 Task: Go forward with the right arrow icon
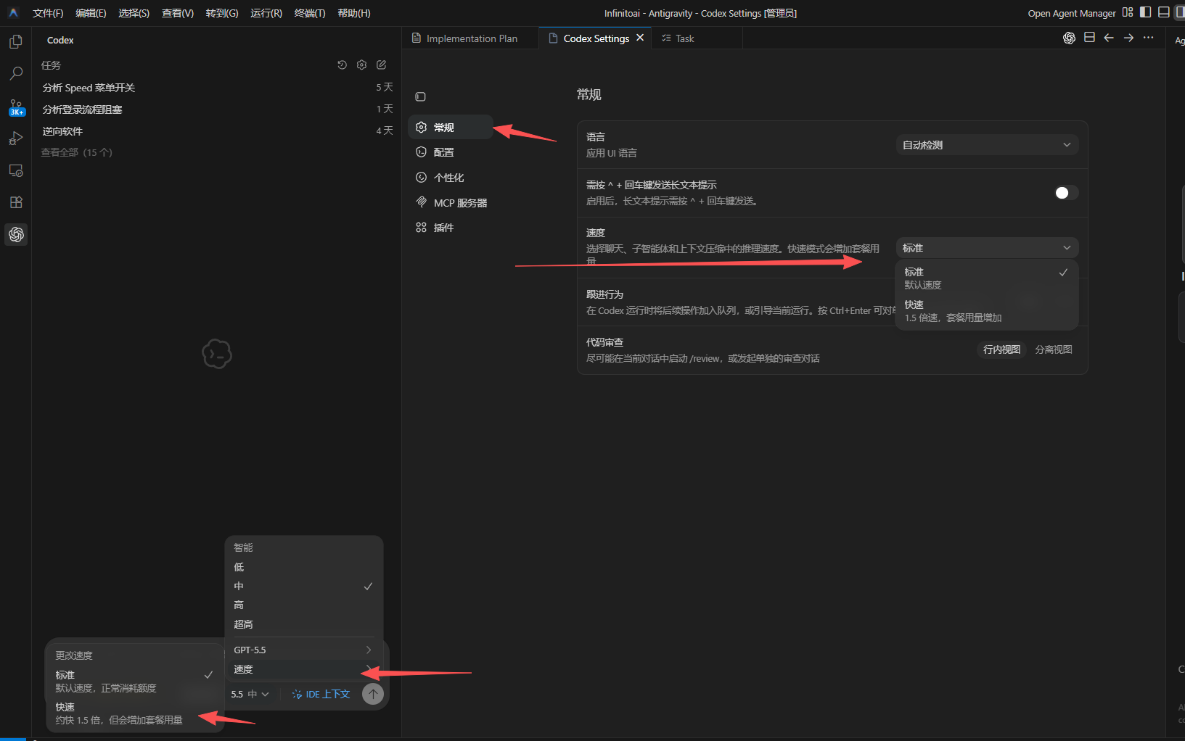[x=1128, y=38]
